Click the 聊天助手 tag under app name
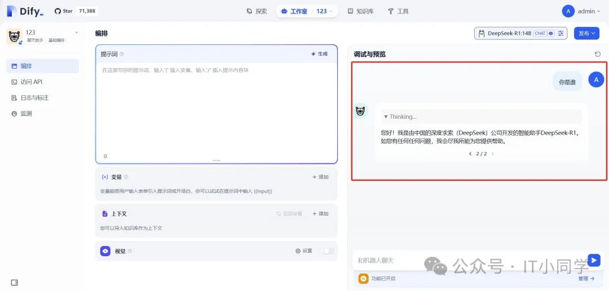 tap(35, 41)
